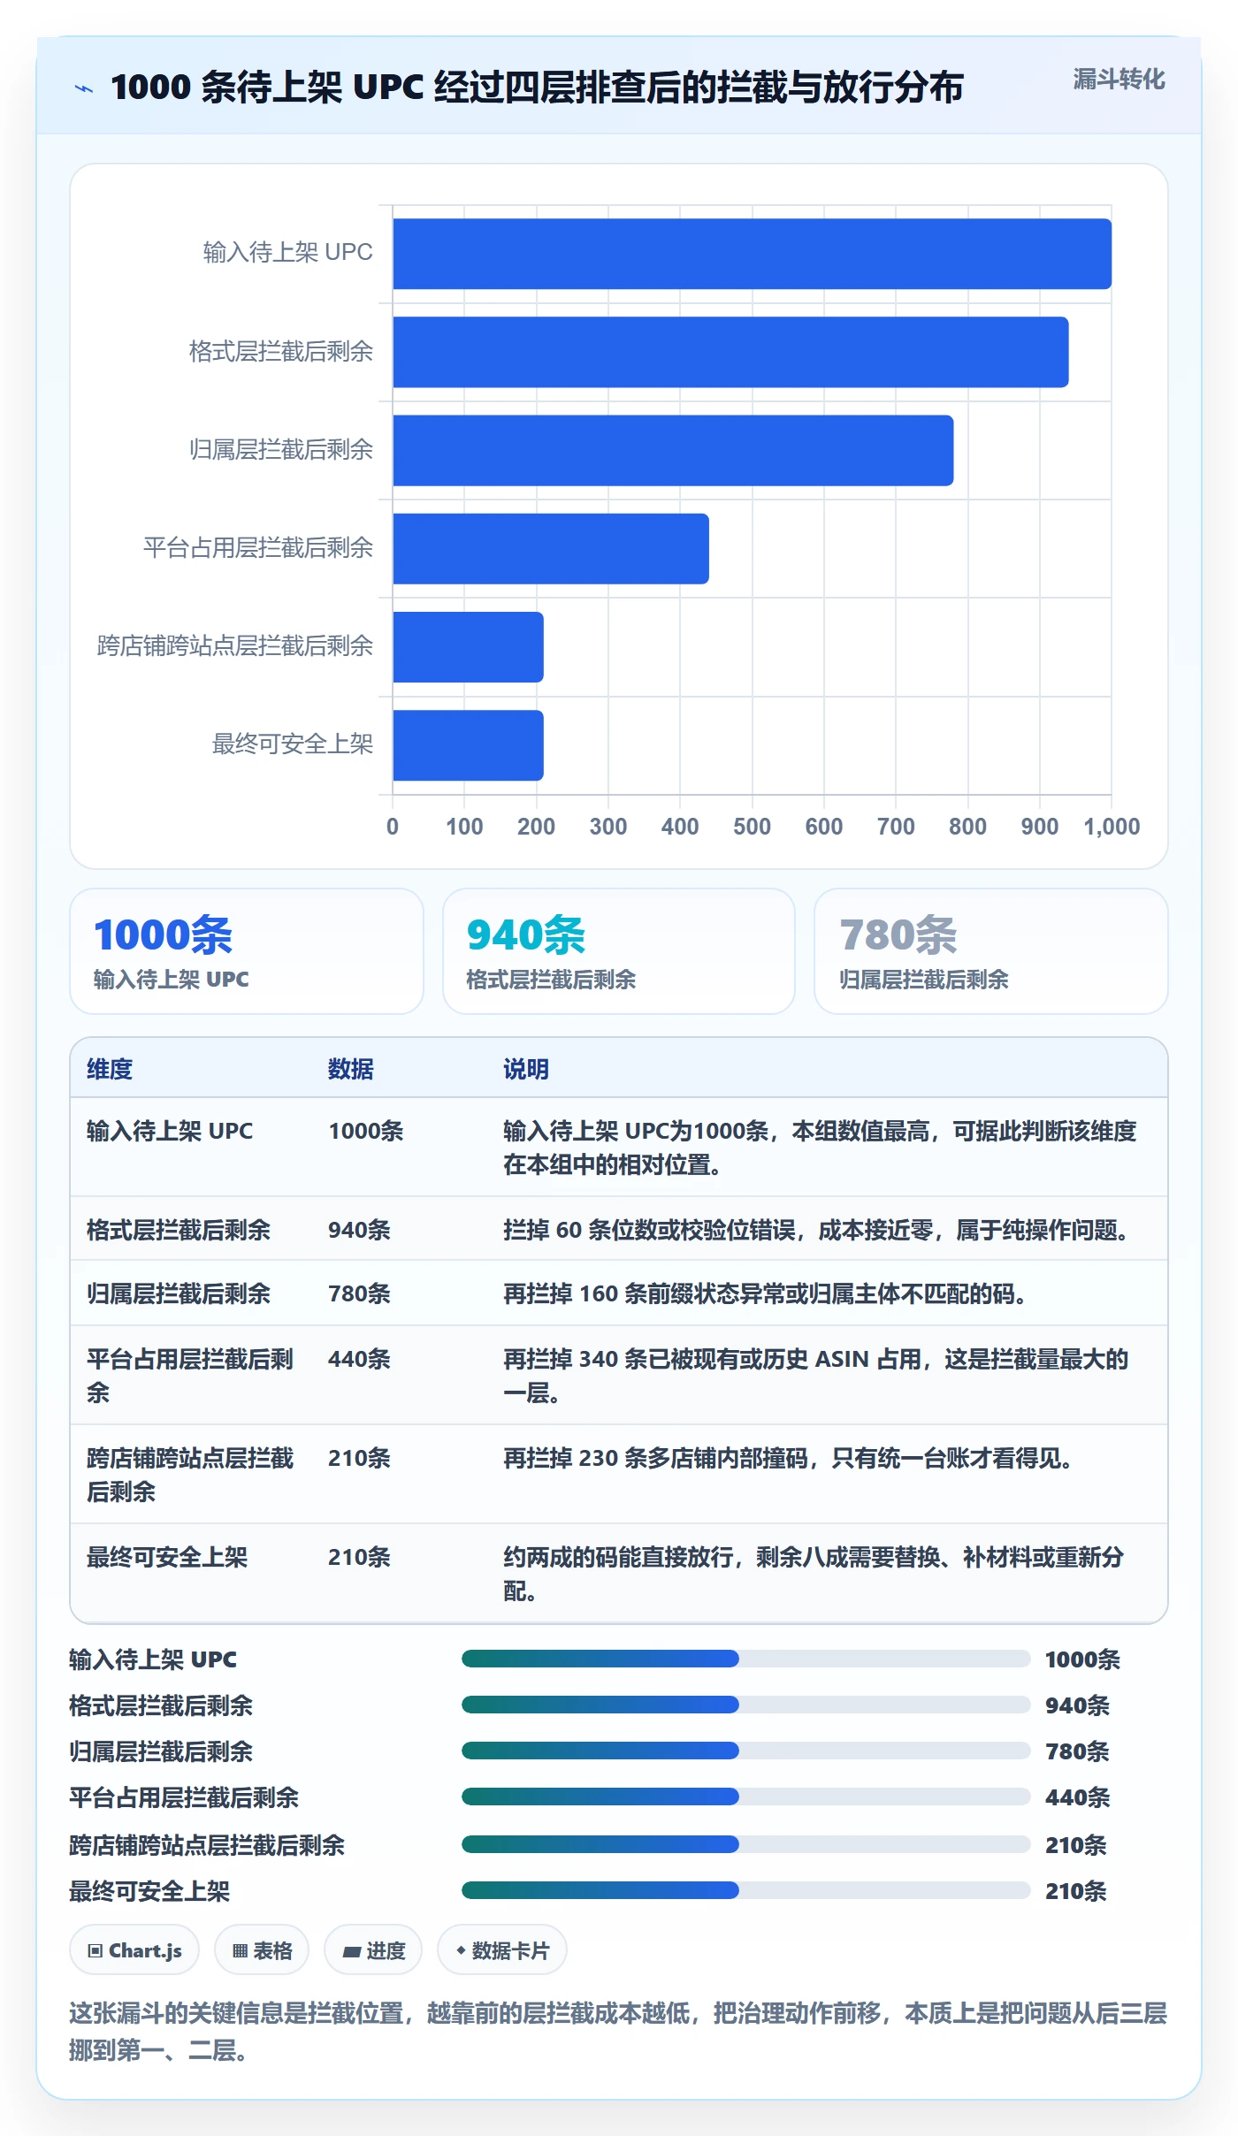
Task: Click the 平台占用层拦截后剩余 chart bar
Action: click(x=551, y=548)
